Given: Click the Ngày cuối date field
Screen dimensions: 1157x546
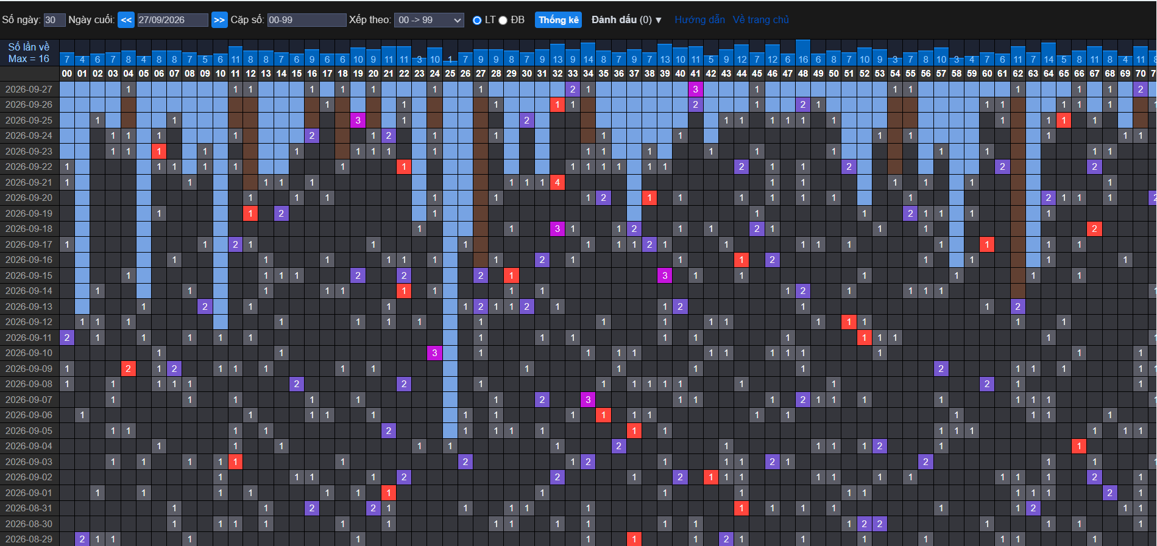Looking at the screenshot, I should tap(172, 20).
